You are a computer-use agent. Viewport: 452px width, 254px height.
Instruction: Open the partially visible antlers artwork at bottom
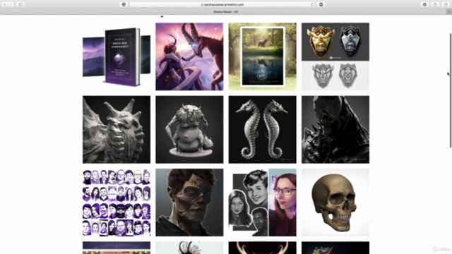tap(262, 248)
